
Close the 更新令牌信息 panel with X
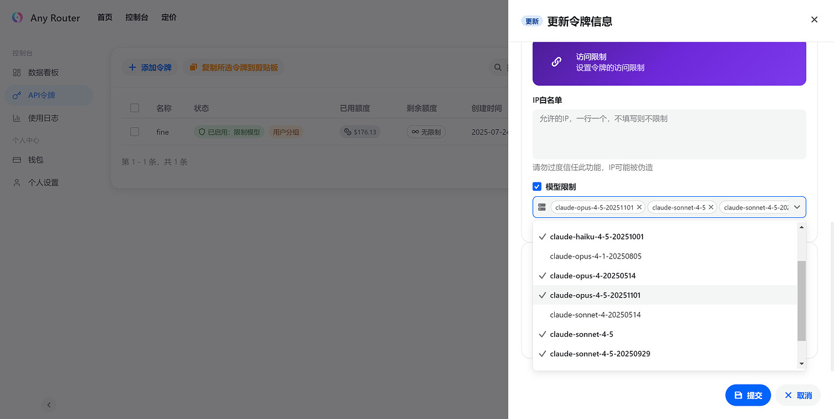click(814, 19)
